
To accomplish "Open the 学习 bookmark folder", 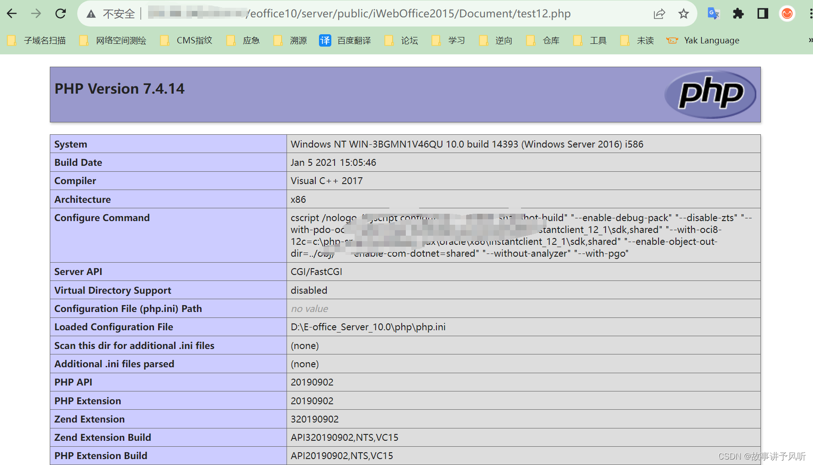I will (449, 41).
